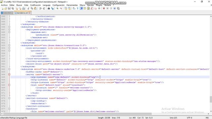
Task: Open the Macro menu
Action: [x=82, y=5]
